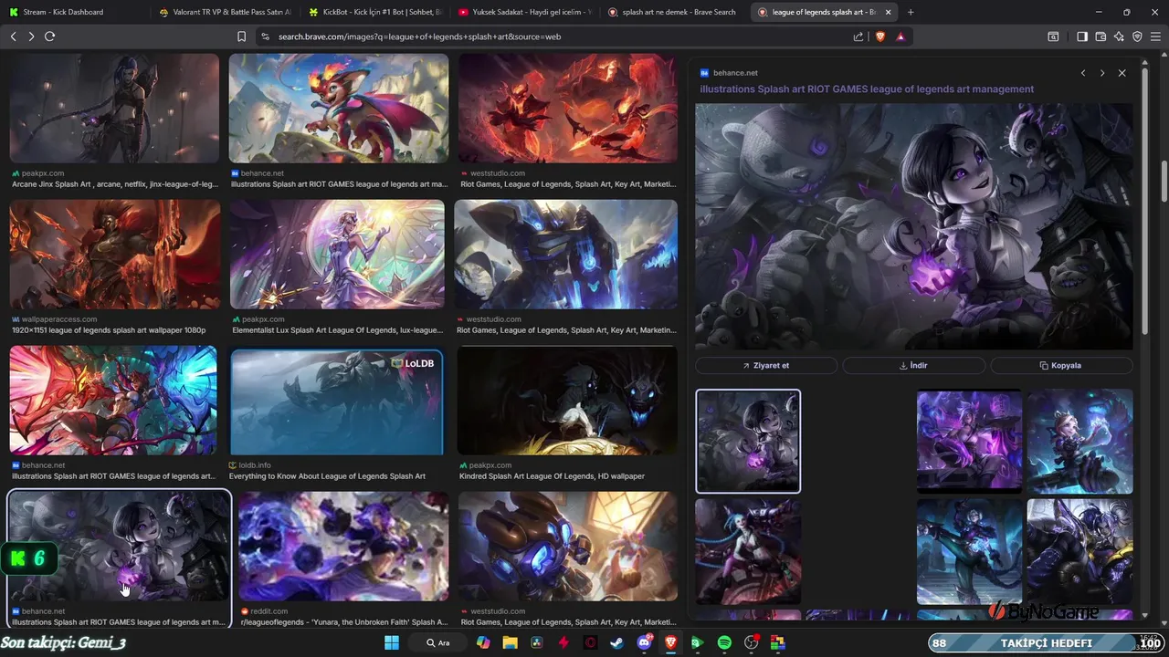Open the Kindred Splash Art image result
This screenshot has width=1169, height=657.
pos(567,401)
